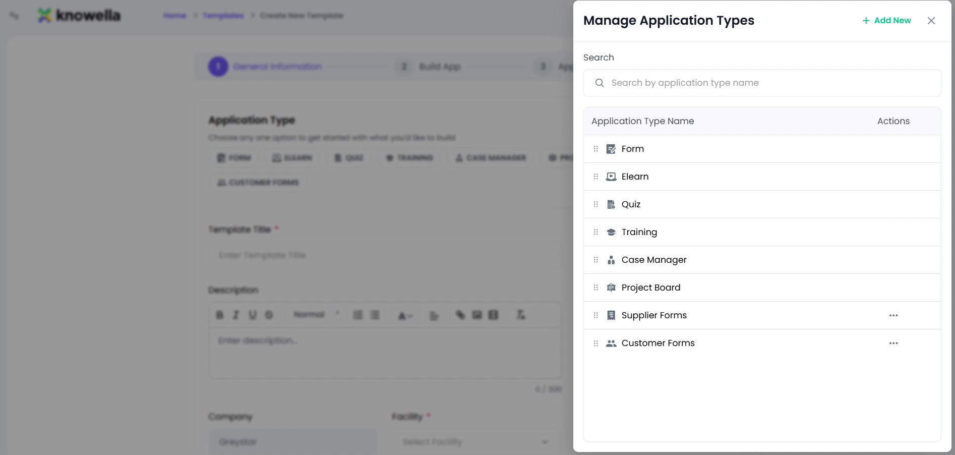Click the Training graduation cap icon

click(611, 232)
